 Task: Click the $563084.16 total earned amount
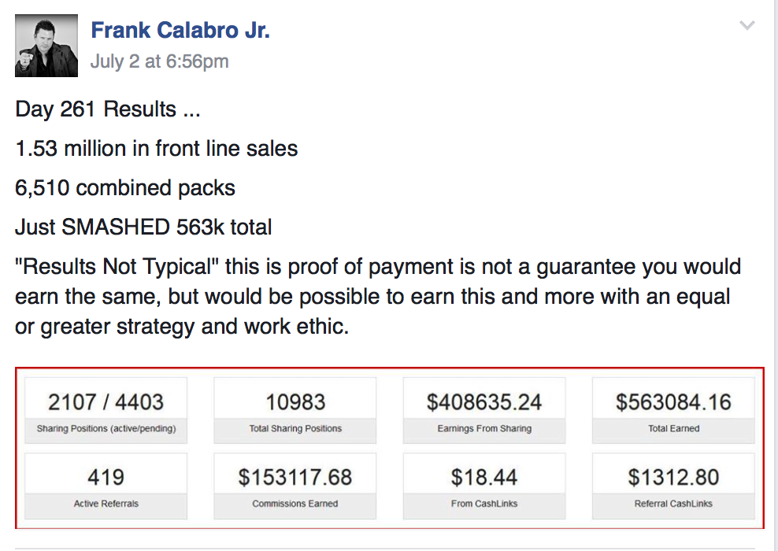click(673, 402)
